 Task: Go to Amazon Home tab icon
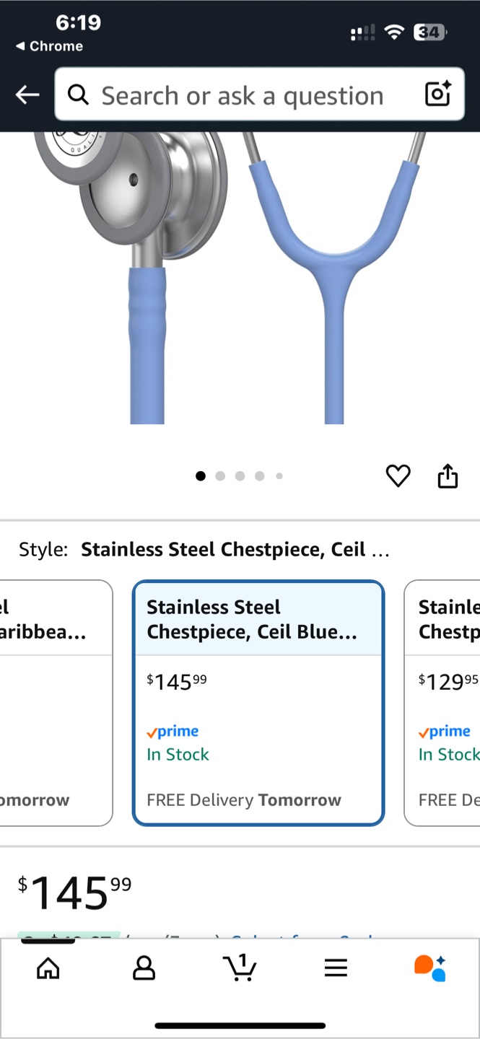(48, 968)
